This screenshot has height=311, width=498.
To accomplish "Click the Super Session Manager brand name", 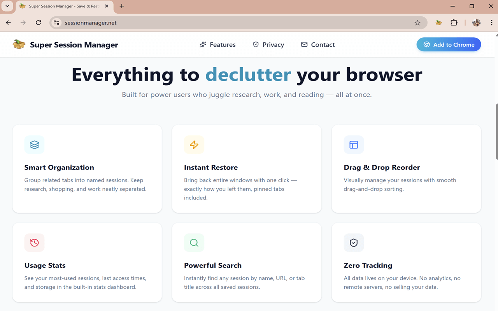I will click(74, 45).
